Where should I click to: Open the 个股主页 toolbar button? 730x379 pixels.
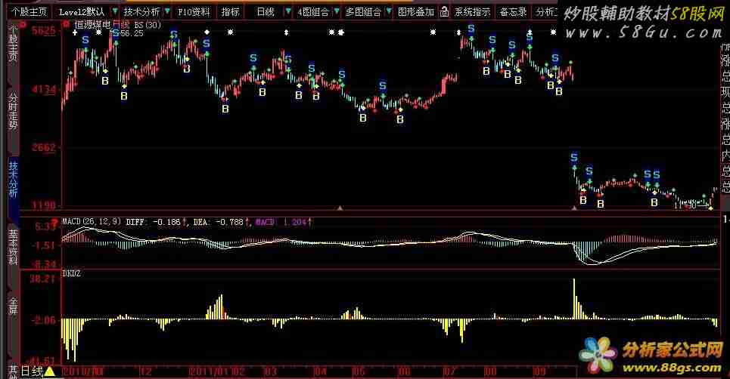(28, 12)
